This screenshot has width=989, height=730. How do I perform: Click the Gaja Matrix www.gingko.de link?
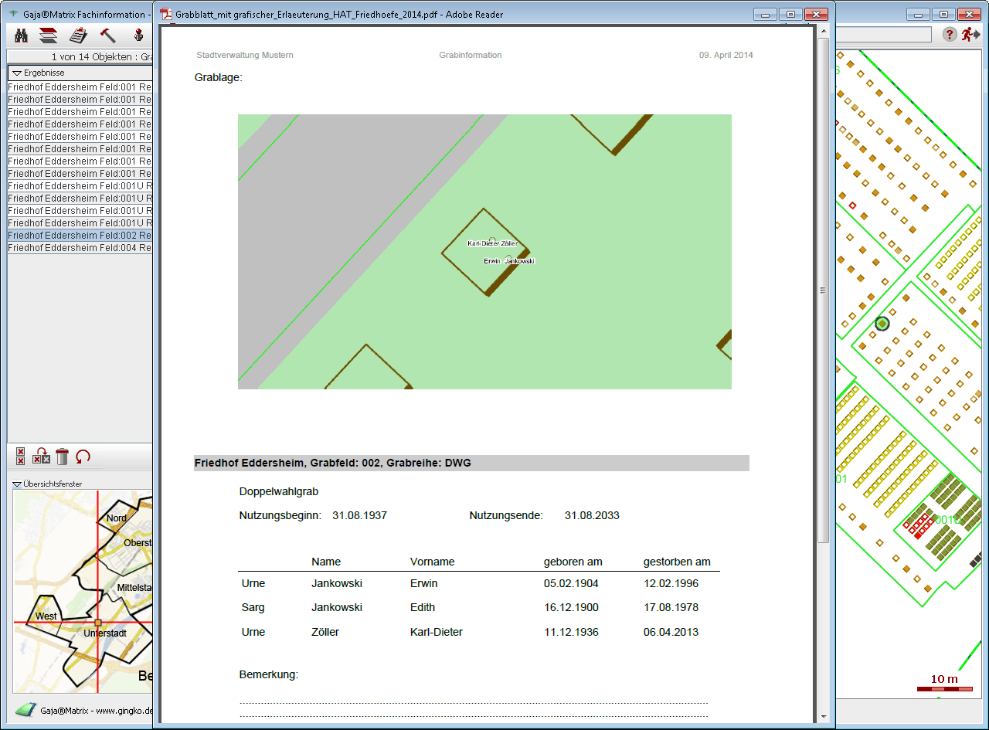pos(97,711)
